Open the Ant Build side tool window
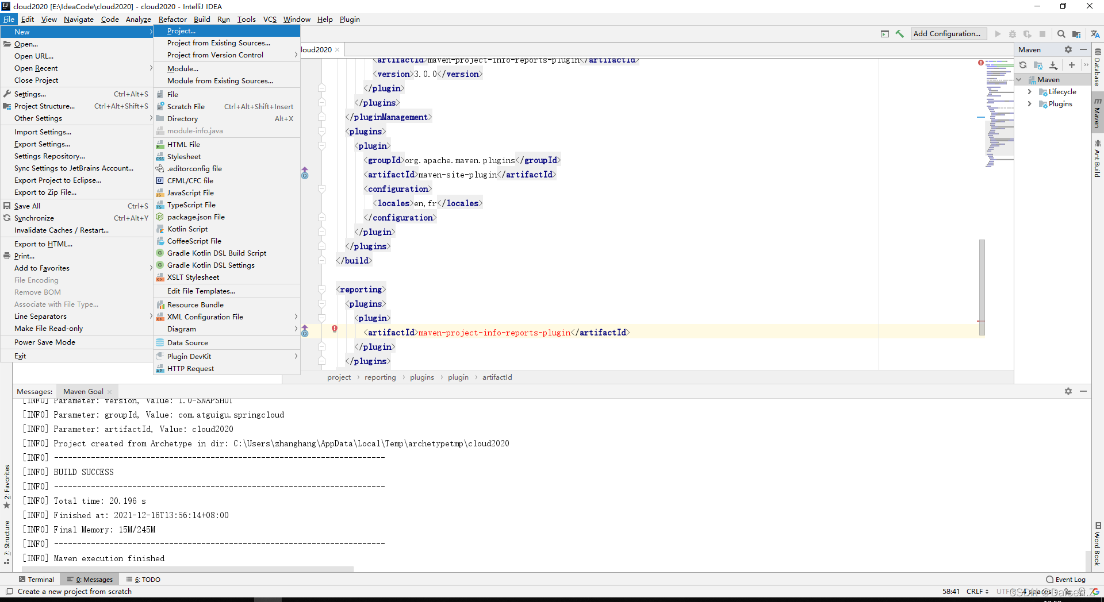This screenshot has width=1104, height=602. click(1098, 159)
